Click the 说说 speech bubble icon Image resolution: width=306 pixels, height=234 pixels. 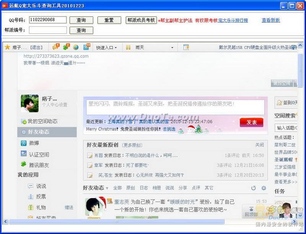pyautogui.click(x=31, y=186)
